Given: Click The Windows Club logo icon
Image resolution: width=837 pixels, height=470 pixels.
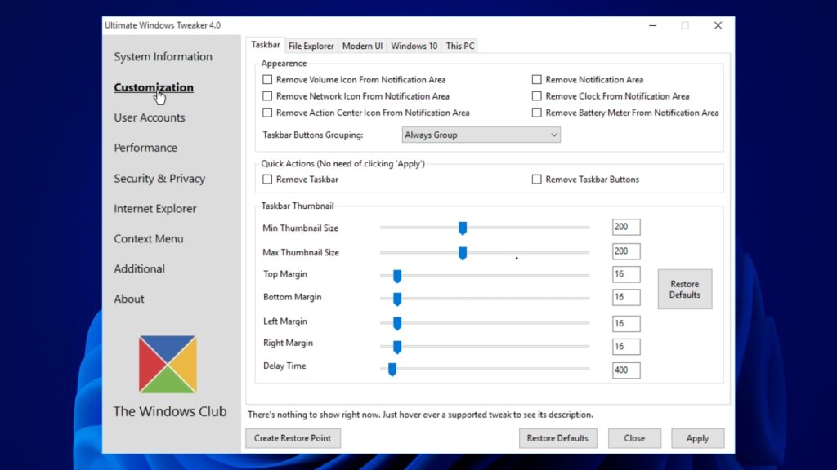Looking at the screenshot, I should [x=168, y=364].
